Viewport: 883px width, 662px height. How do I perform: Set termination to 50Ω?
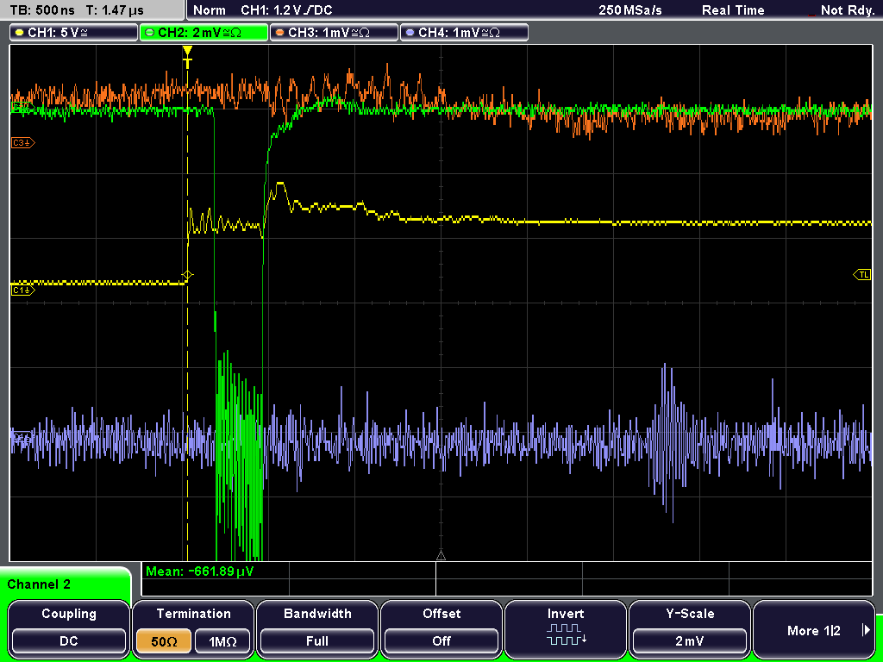[164, 641]
